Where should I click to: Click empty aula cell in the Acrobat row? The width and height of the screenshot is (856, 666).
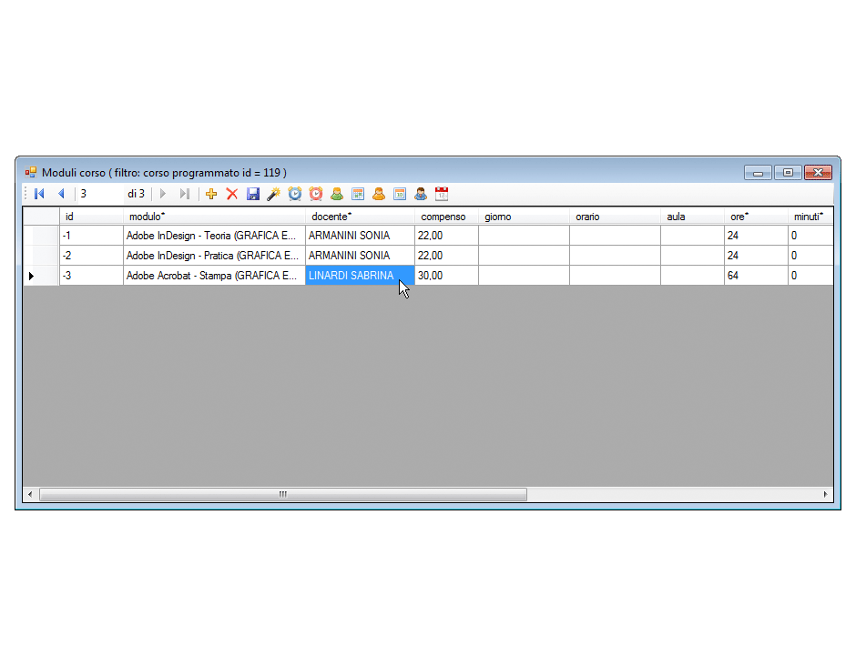click(692, 276)
